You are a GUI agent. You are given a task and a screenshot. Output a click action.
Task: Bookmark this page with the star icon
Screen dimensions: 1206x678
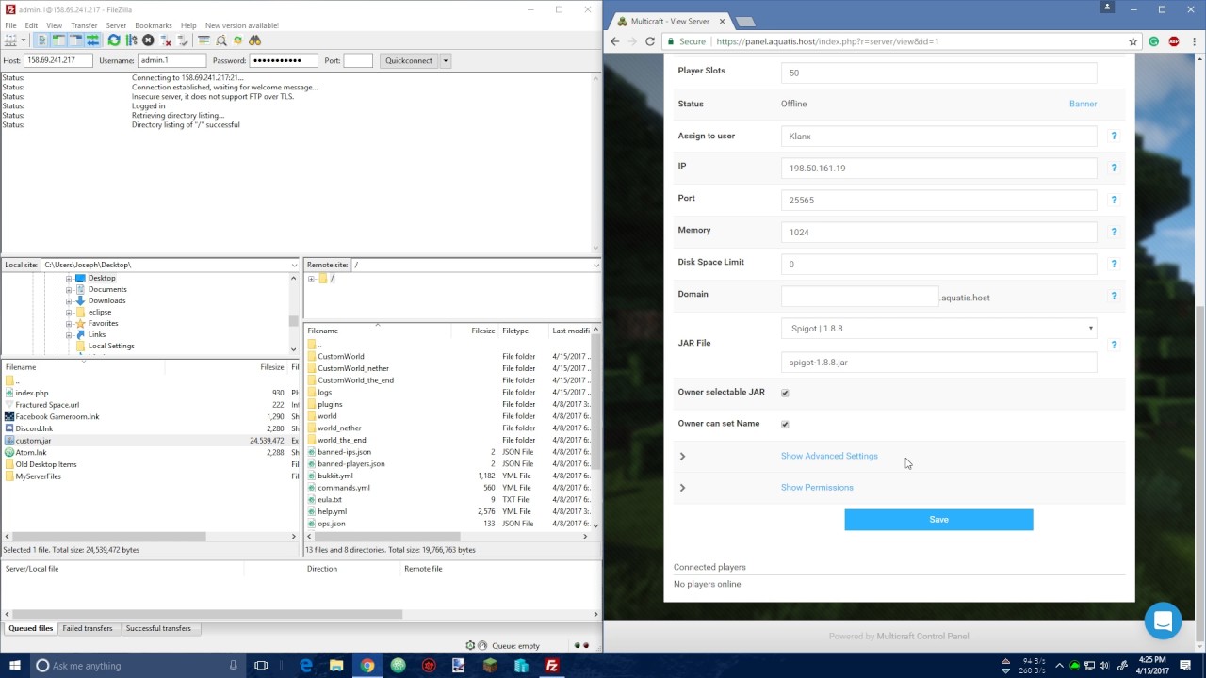[x=1133, y=41]
